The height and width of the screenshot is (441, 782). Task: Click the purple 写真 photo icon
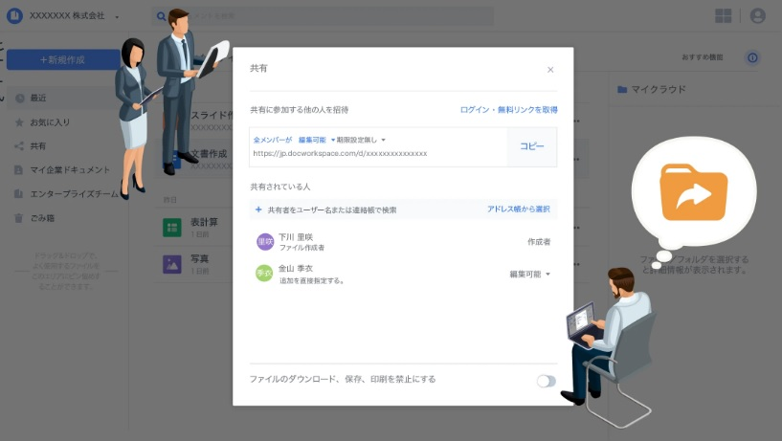(x=172, y=264)
